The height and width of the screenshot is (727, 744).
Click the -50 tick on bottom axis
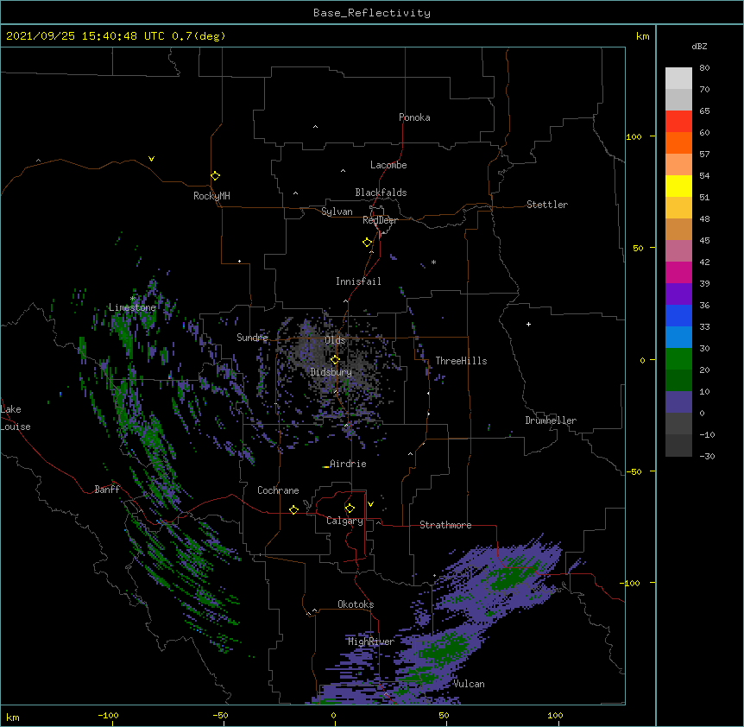220,715
